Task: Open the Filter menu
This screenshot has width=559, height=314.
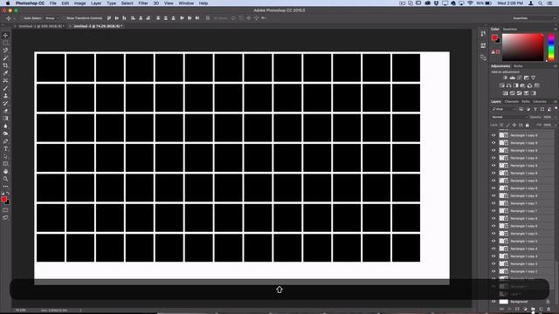Action: 143,3
